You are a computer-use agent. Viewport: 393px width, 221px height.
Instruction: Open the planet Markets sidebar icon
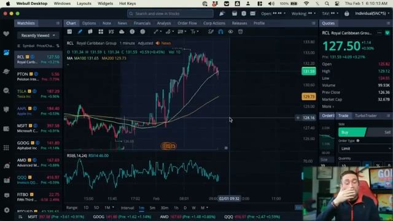(x=6, y=71)
